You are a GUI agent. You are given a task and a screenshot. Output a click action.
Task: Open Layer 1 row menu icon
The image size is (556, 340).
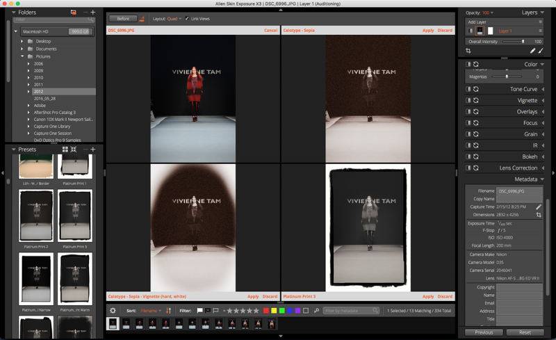[x=541, y=31]
